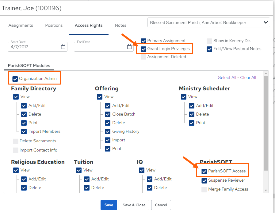Image resolution: width=275 pixels, height=213 pixels.
Task: Toggle the Organization Admin checkbox
Action: (15, 79)
